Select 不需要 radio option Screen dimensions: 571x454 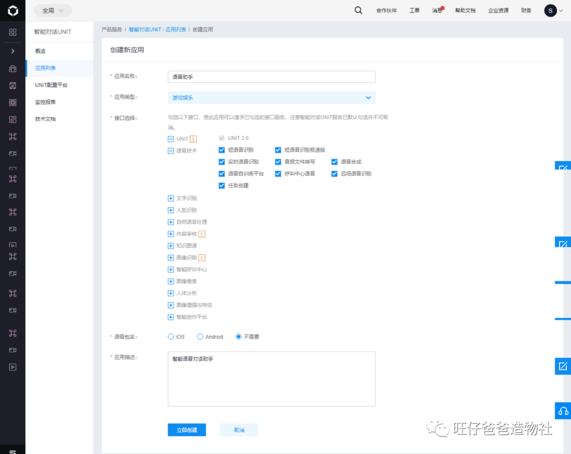tap(238, 337)
